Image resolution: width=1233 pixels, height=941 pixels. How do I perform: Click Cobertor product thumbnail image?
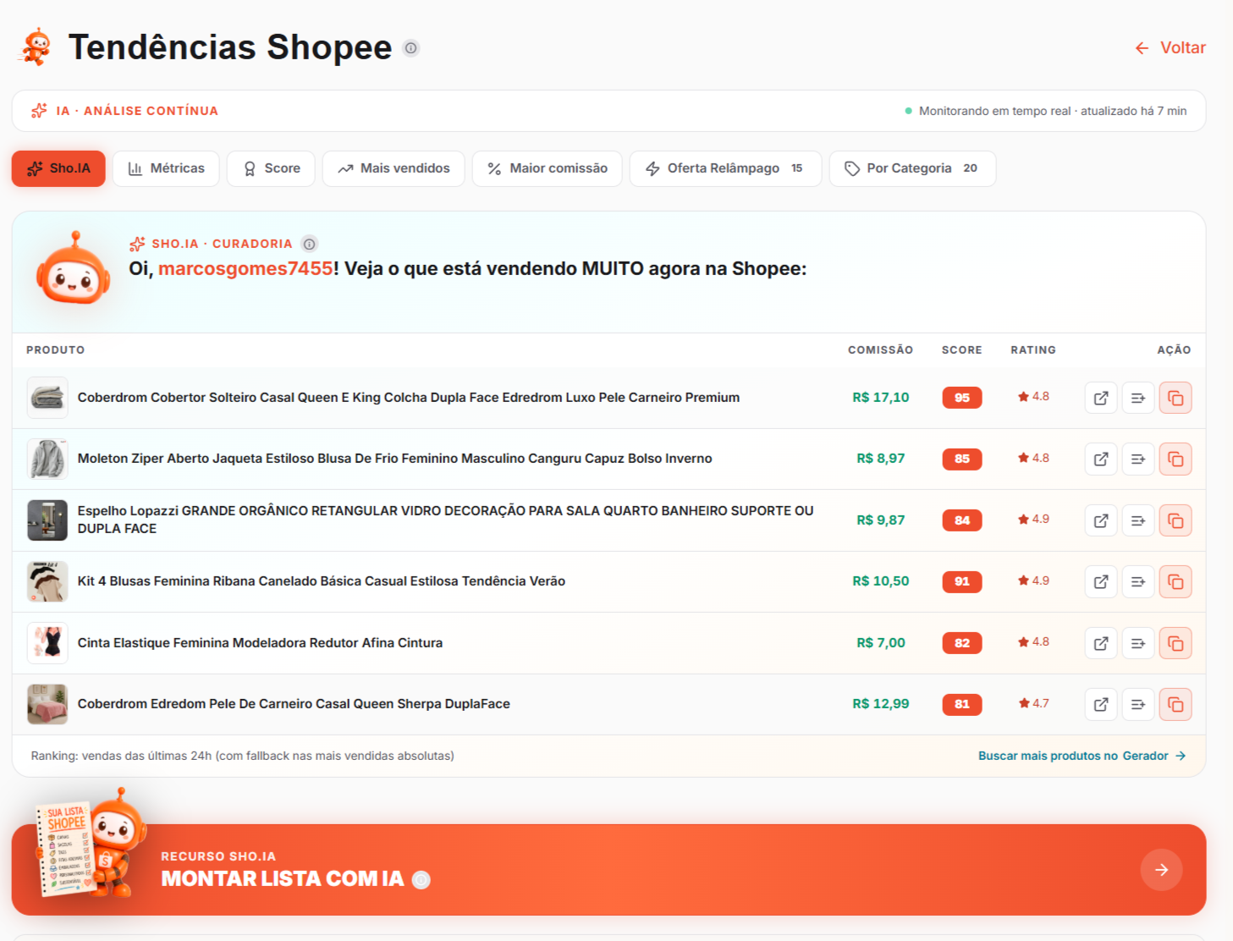pos(47,398)
